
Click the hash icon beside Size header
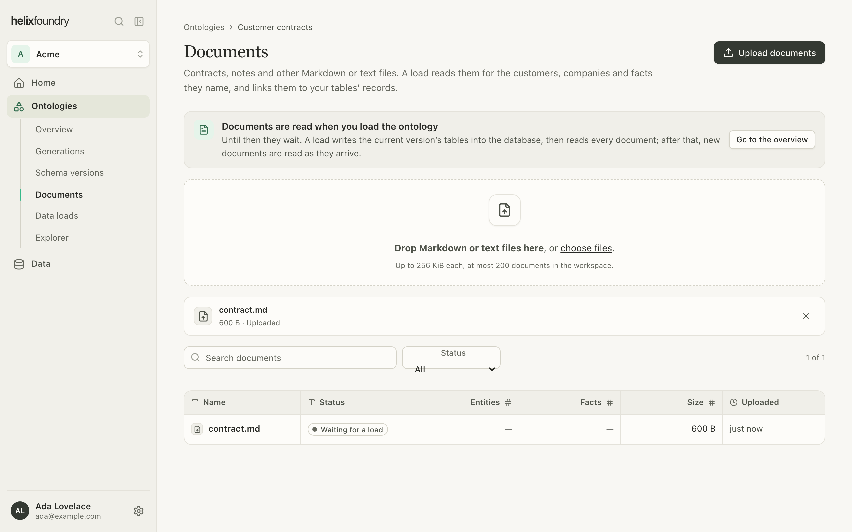click(x=712, y=402)
